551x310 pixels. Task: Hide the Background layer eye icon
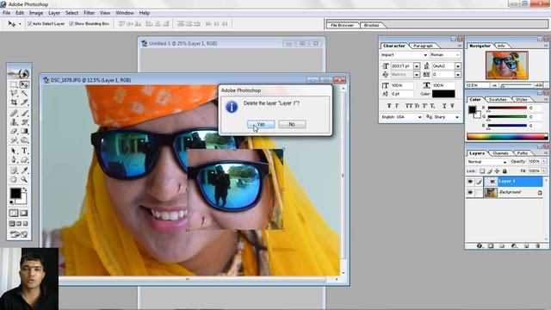coord(470,192)
